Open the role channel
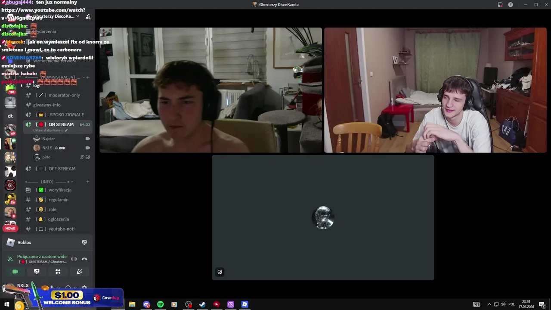This screenshot has height=310, width=551. [57, 209]
